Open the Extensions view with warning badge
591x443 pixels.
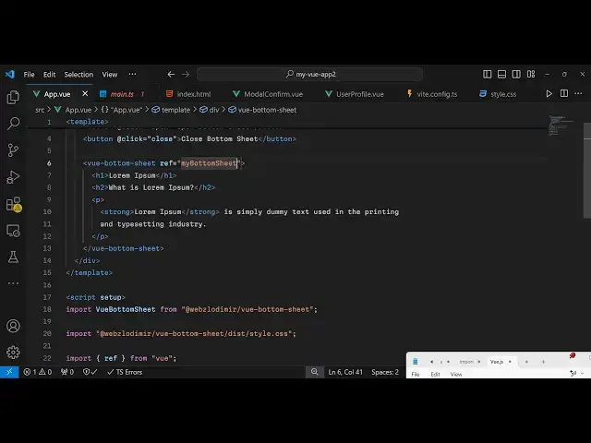[x=14, y=204]
